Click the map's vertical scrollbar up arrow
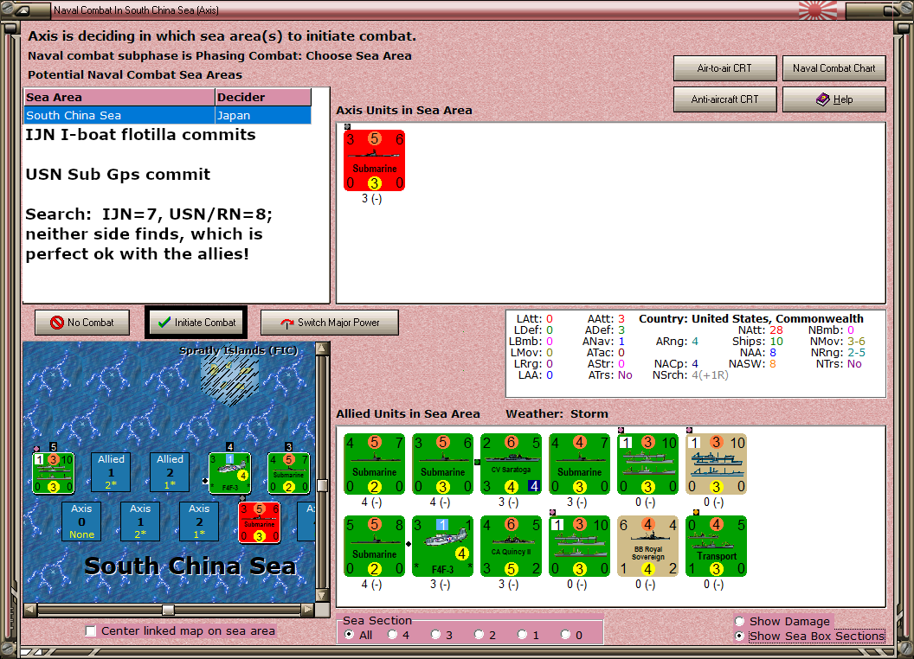914x659 pixels. click(x=322, y=349)
